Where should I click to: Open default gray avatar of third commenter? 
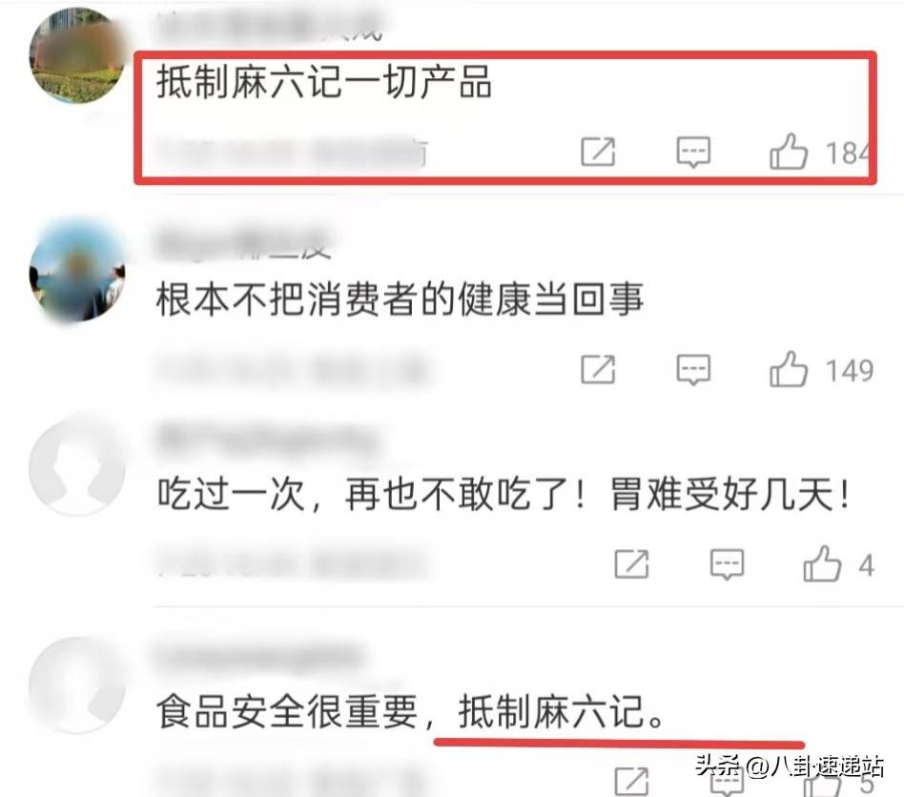click(x=77, y=467)
